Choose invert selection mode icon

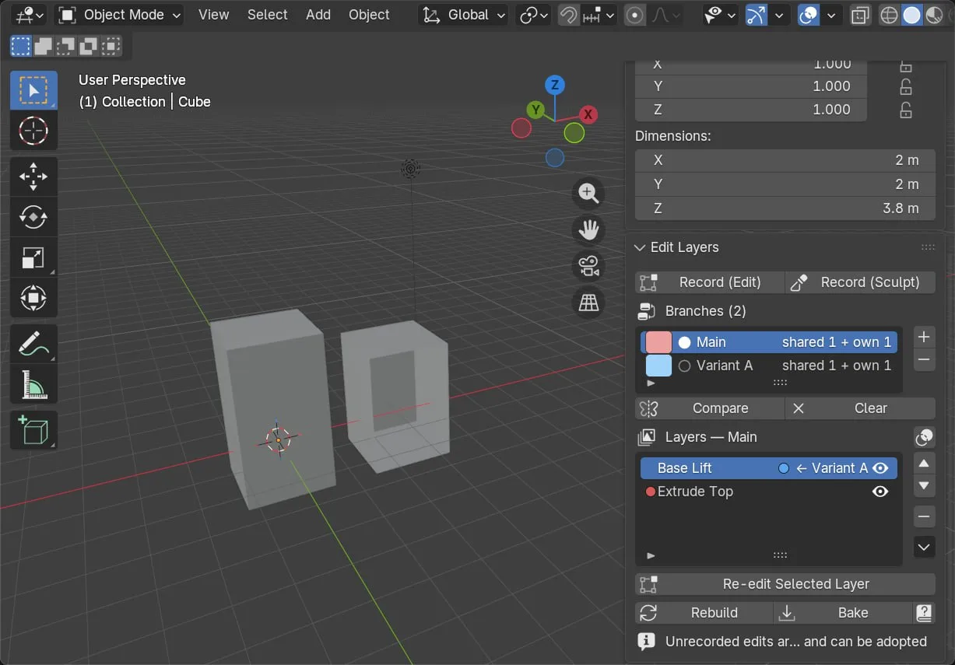tap(89, 47)
